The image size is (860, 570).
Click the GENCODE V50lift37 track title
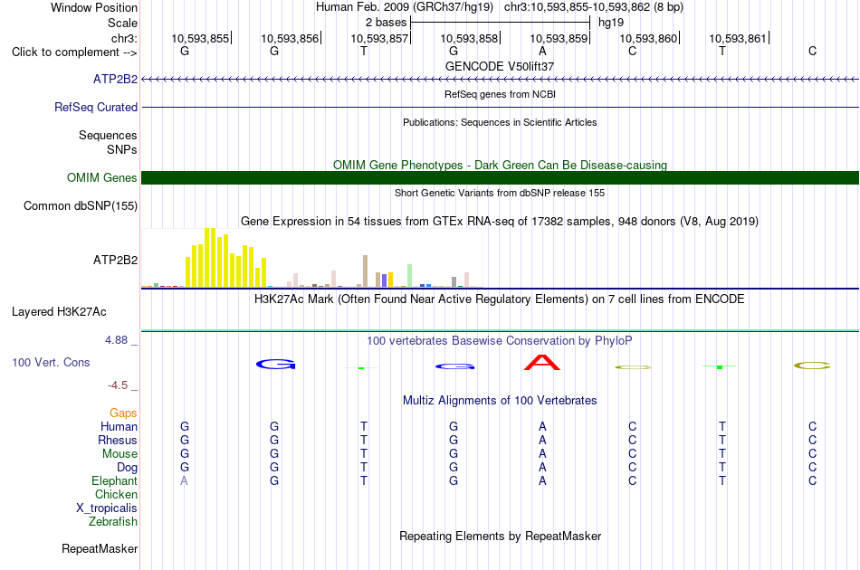500,66
